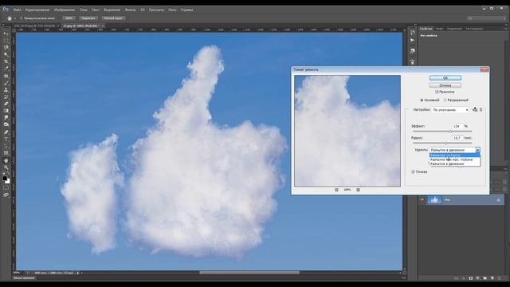Select the History Brush tool
Screen dimensions: 510x287
pos(6,96)
